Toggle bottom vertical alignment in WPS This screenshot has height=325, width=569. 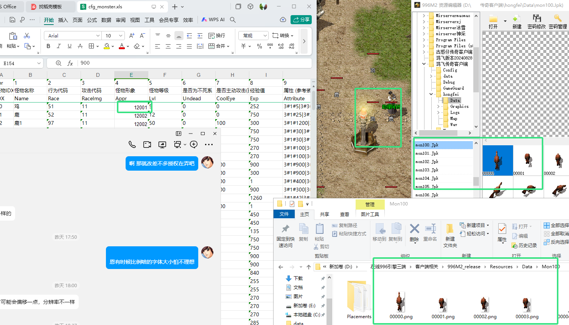[x=179, y=36]
